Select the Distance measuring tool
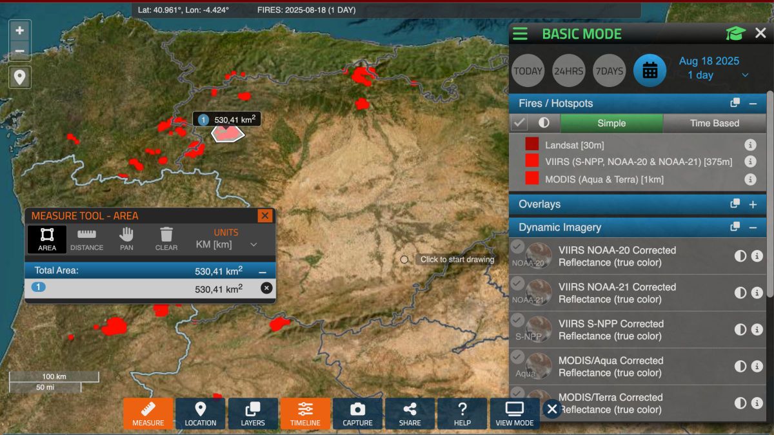Screen dimensions: 774x435 click(87, 238)
